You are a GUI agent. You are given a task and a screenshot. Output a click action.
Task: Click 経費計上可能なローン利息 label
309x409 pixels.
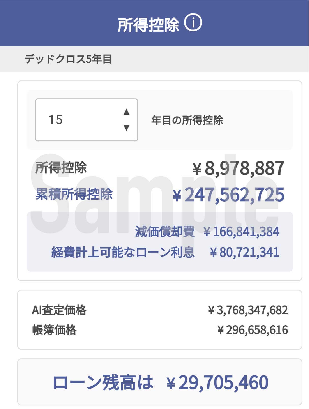[123, 252]
